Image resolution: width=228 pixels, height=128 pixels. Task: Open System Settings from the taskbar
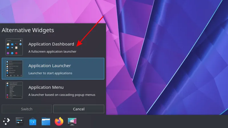point(19,121)
